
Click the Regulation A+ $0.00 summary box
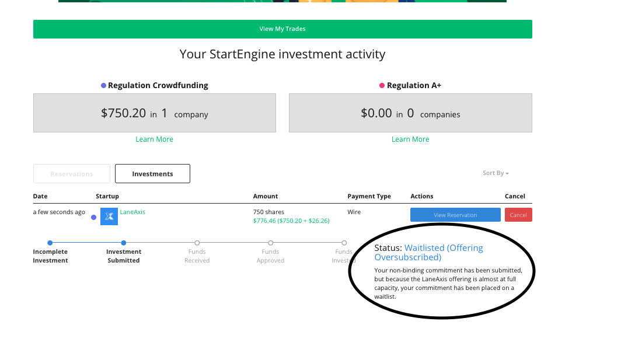(410, 113)
